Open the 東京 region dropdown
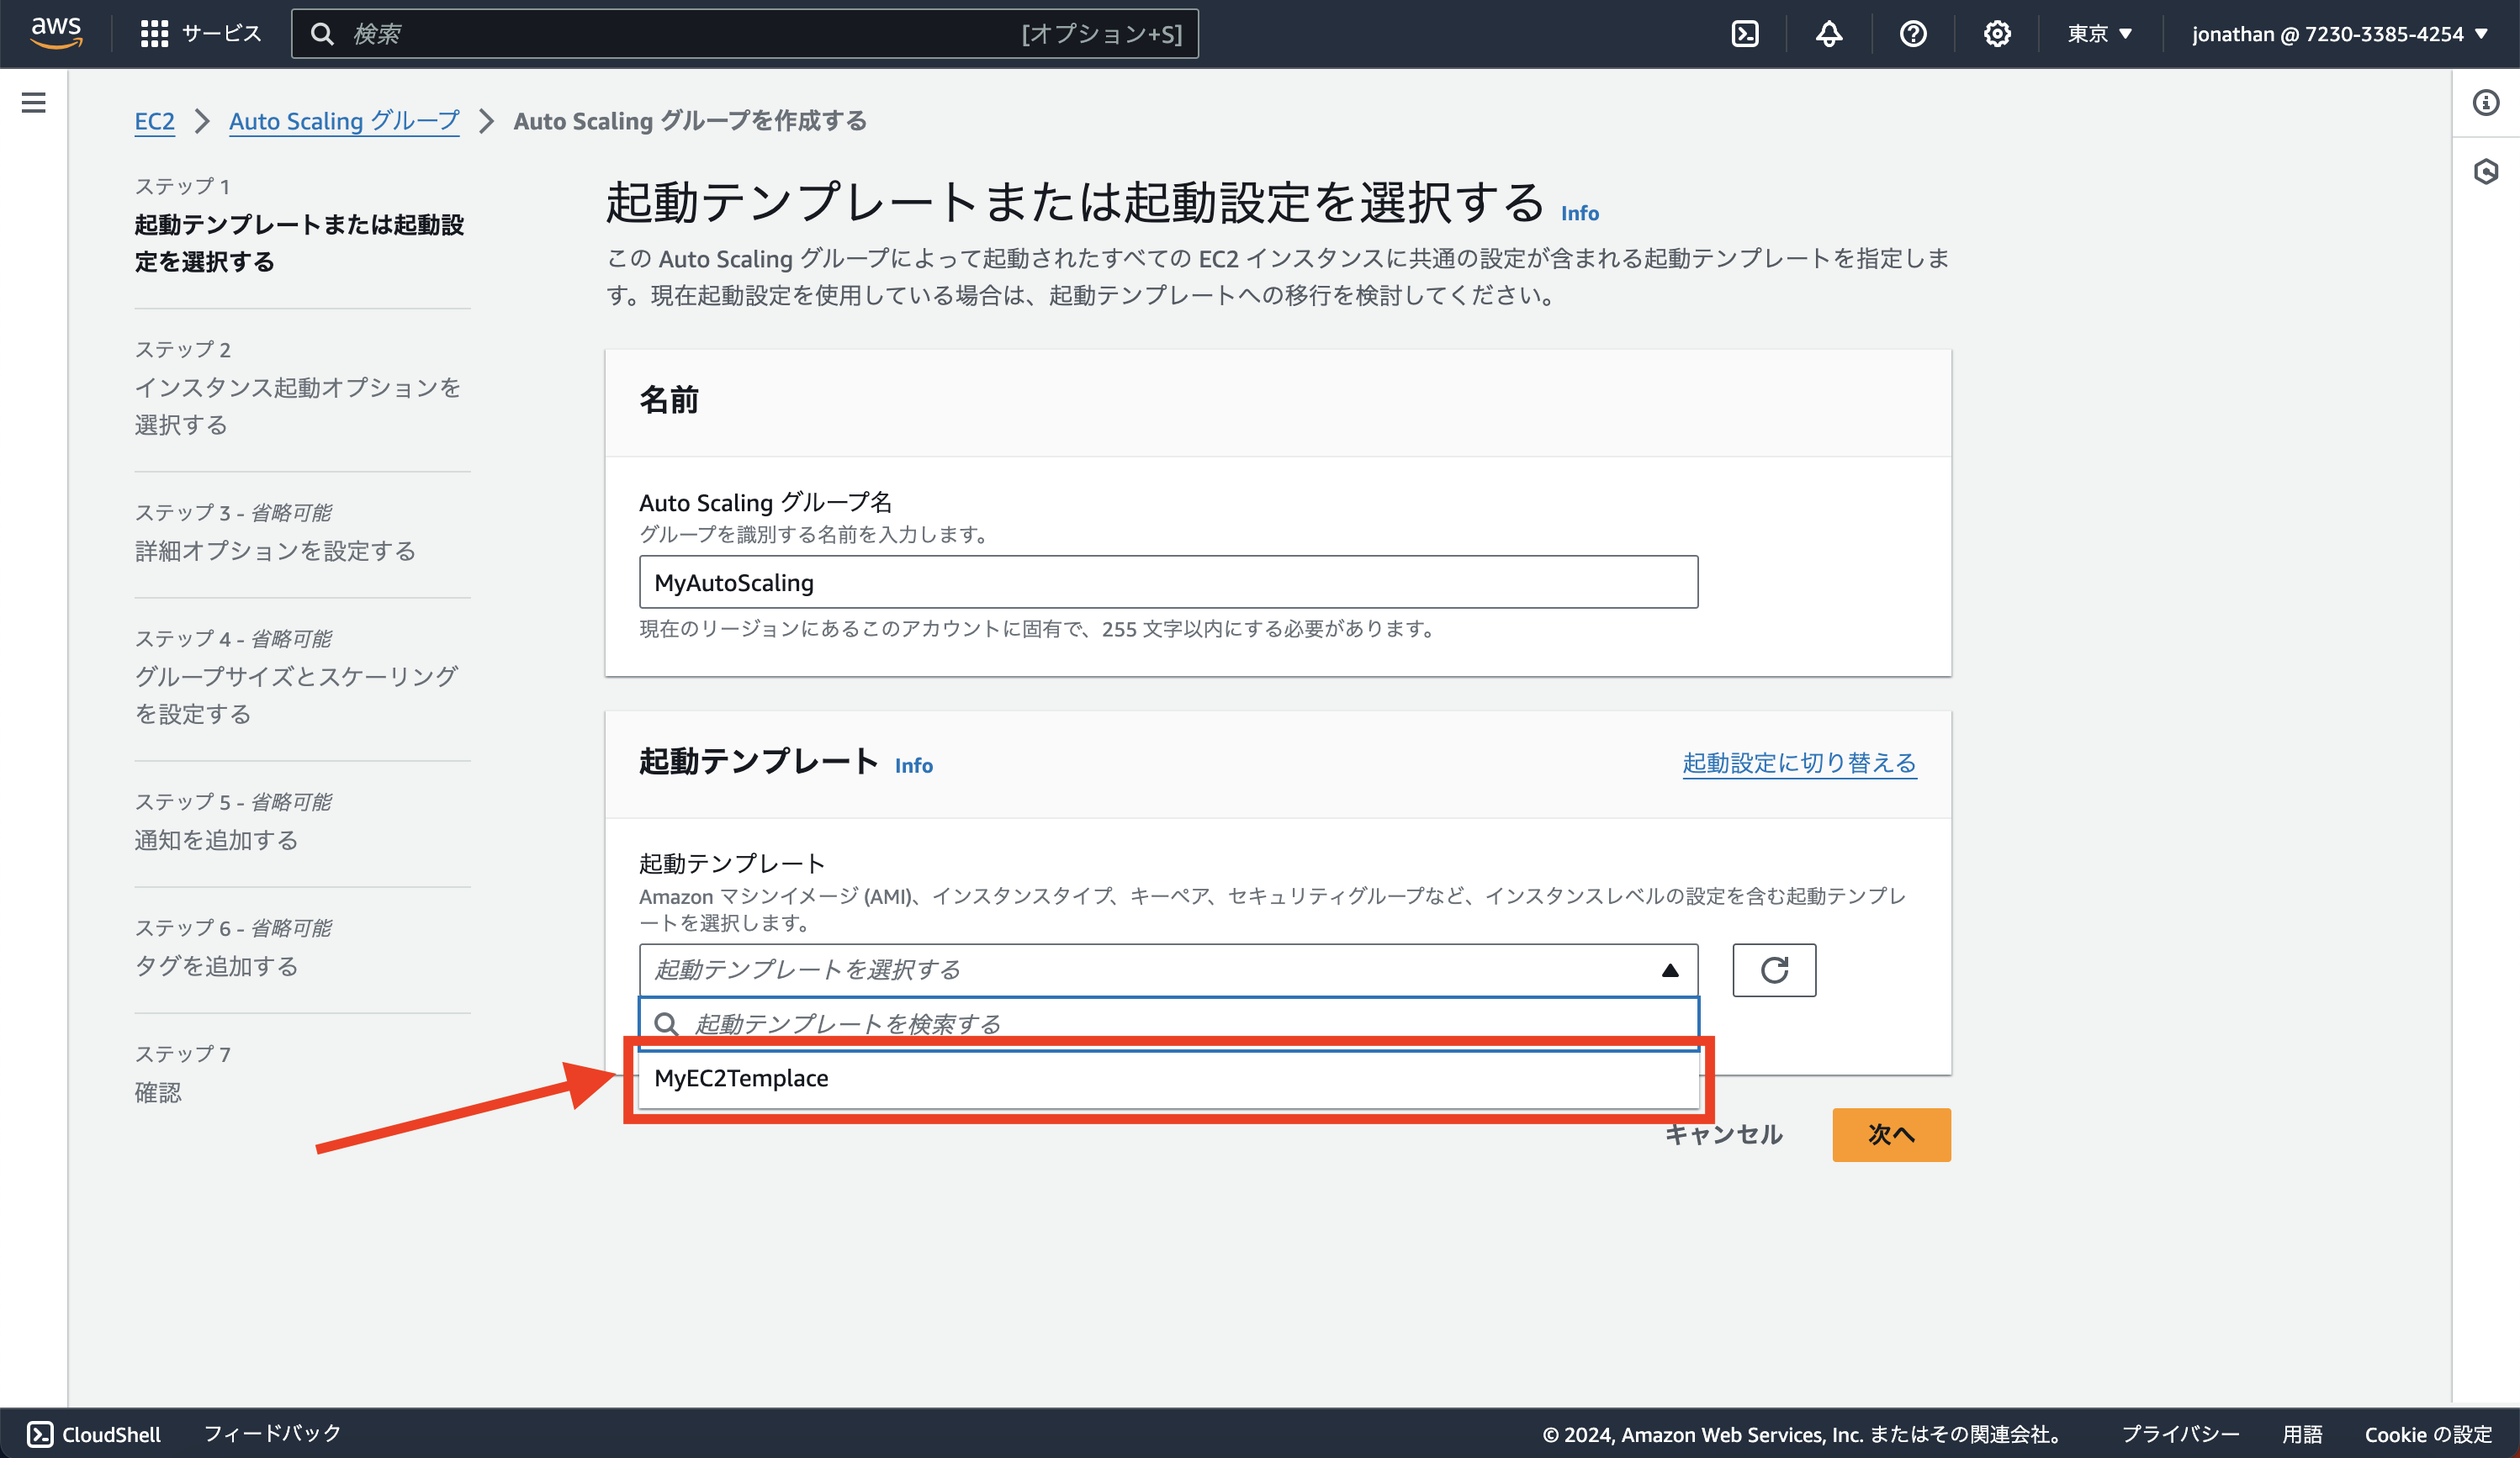This screenshot has height=1458, width=2520. pos(2097,33)
